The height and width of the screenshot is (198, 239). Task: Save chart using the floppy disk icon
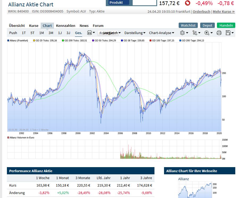tap(228, 33)
